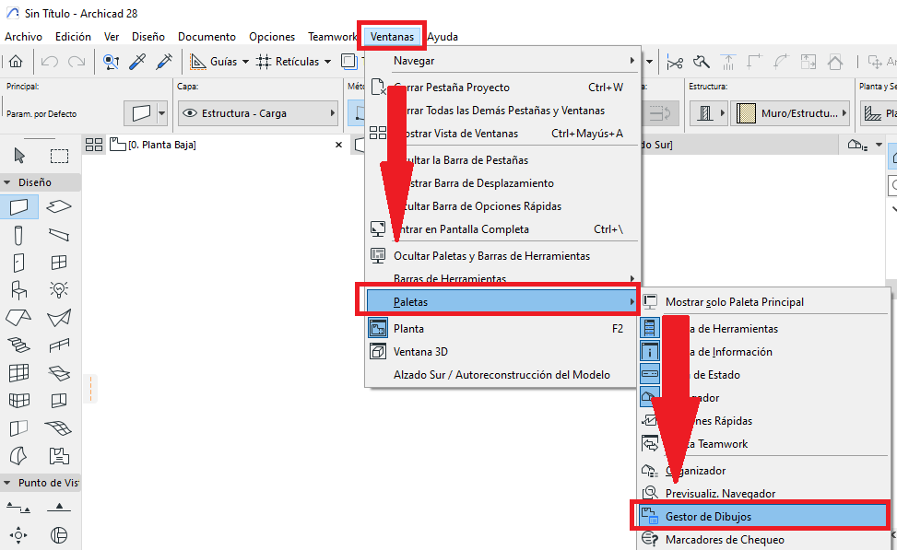This screenshot has width=897, height=550.
Task: Toggle Marcadores de Chequeo palette
Action: pyautogui.click(x=725, y=540)
